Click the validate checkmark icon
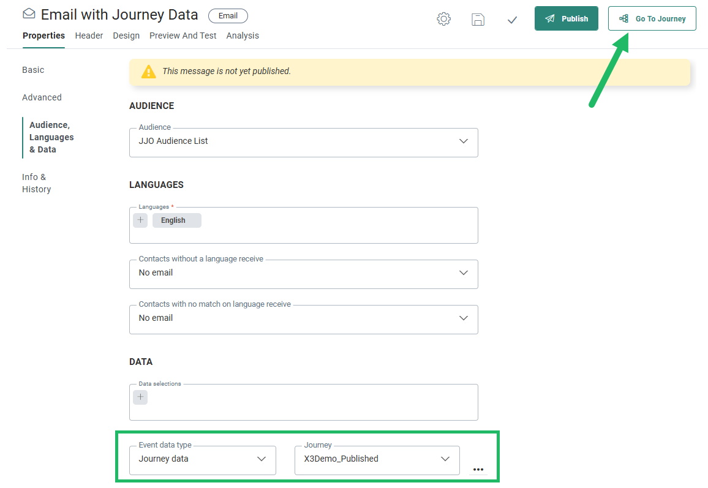This screenshot has width=708, height=488. click(x=513, y=20)
